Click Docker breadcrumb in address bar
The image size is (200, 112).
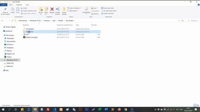click(x=61, y=21)
